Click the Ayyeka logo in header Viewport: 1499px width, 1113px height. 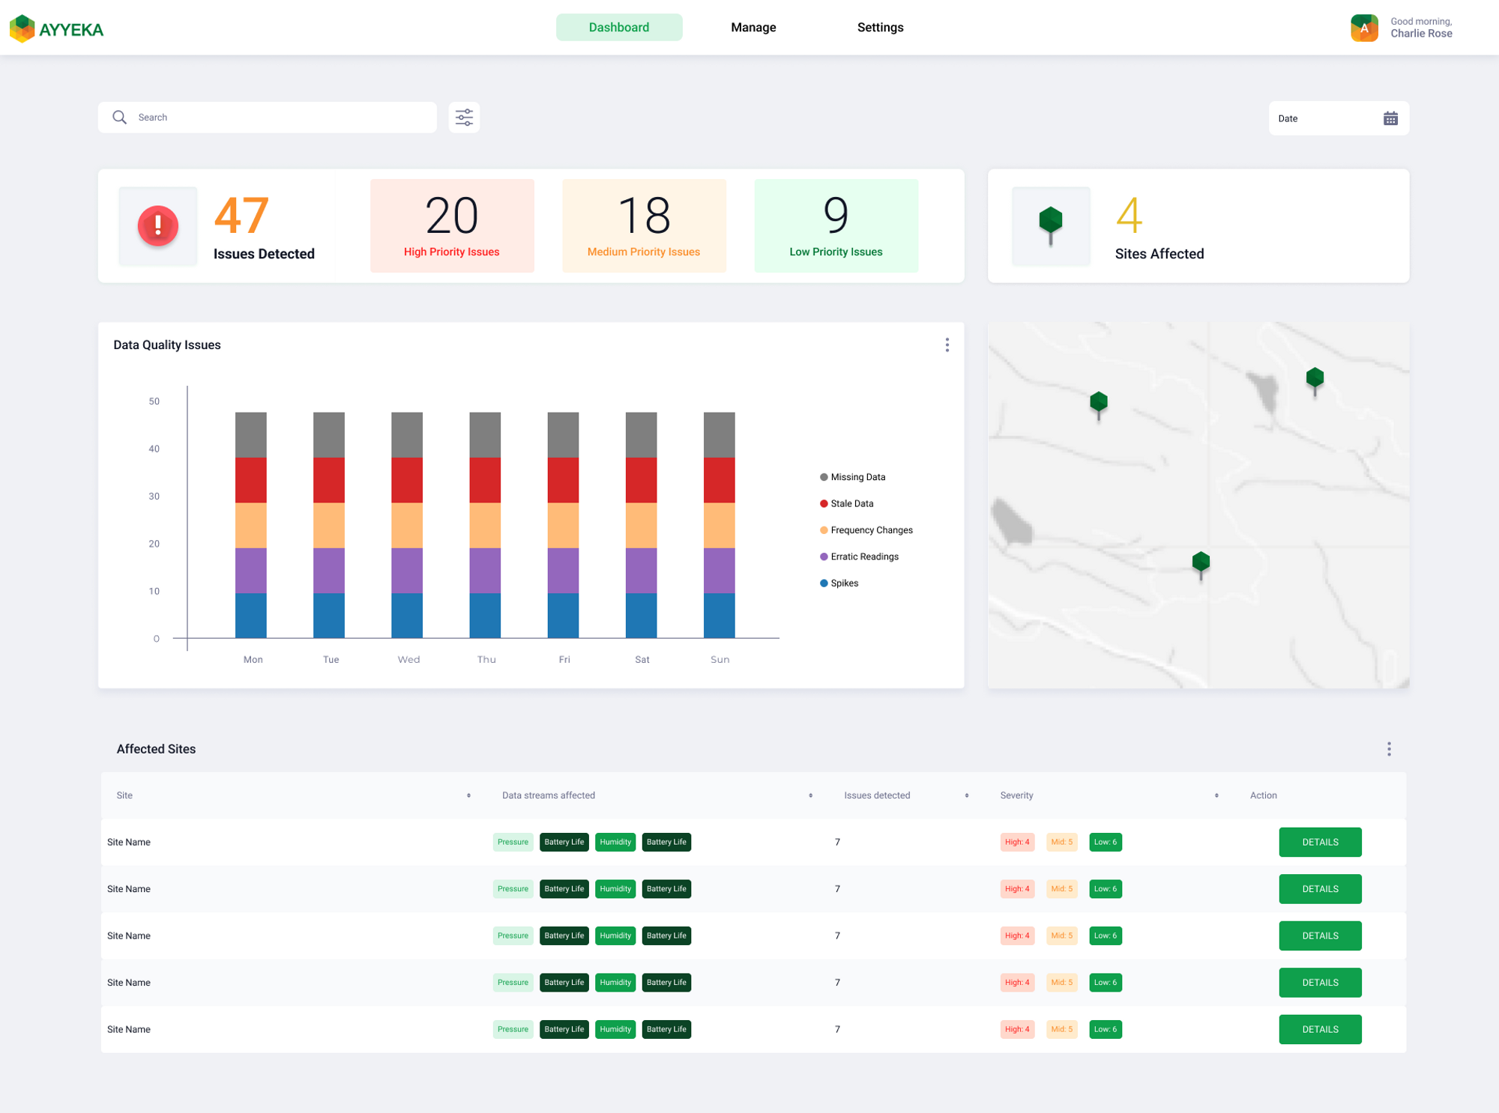tap(57, 29)
